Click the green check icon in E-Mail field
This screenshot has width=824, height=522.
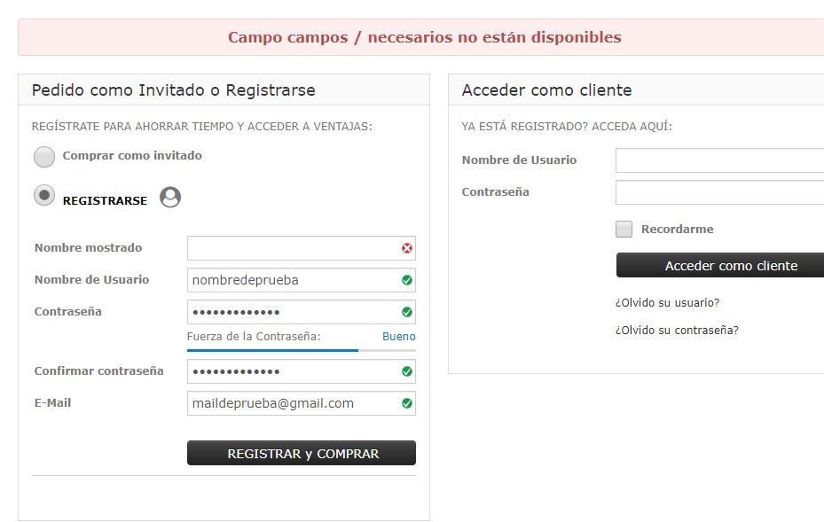(x=407, y=403)
